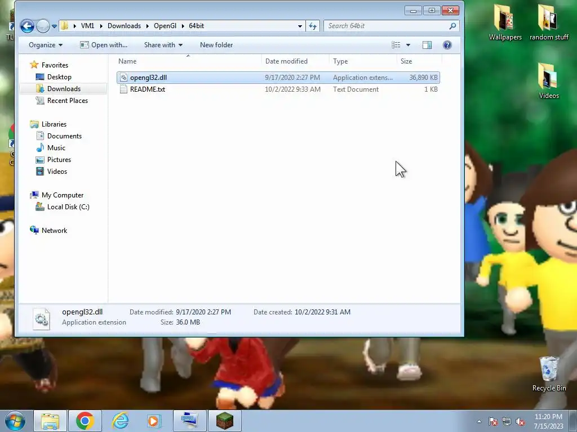Open the recent pages dropdown arrow

(x=55, y=26)
